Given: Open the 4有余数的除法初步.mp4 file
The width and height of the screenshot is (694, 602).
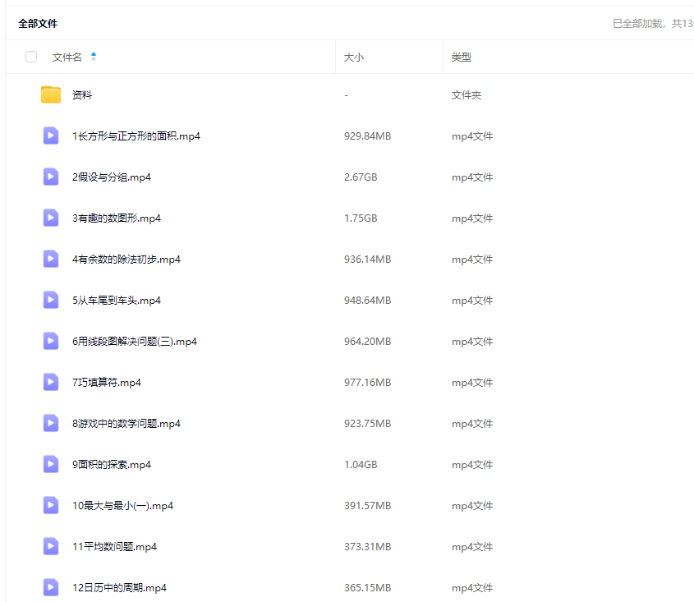Looking at the screenshot, I should tap(126, 260).
